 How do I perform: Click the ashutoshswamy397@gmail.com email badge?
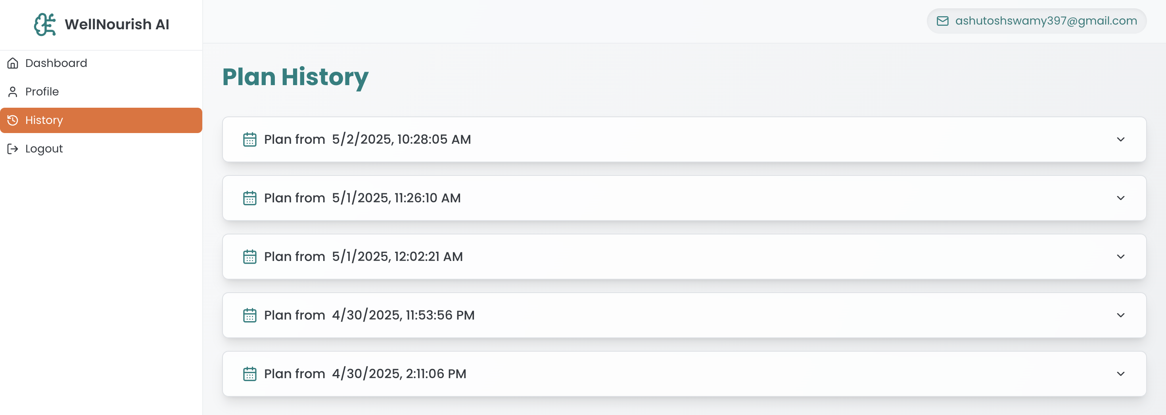[1045, 21]
